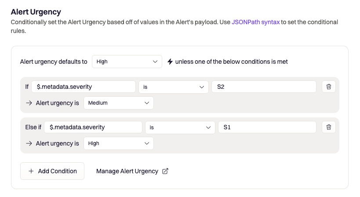Screen dimensions: 360x197
Task: Click the arrow icon in Else if condition
Action: pos(29,143)
